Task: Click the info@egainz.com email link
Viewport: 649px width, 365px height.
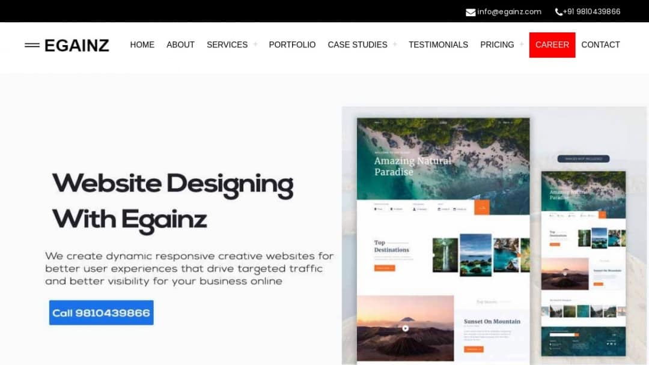Action: (509, 12)
